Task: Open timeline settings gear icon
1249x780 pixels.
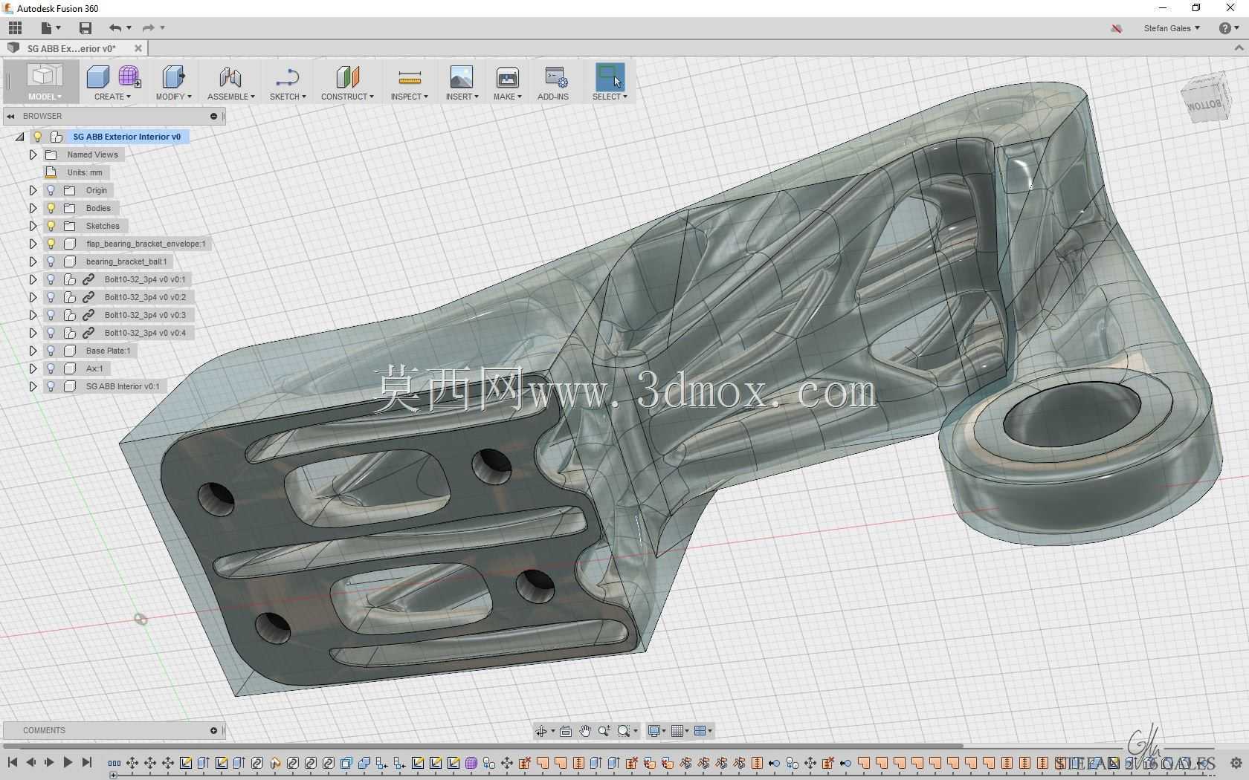Action: coord(1236,763)
